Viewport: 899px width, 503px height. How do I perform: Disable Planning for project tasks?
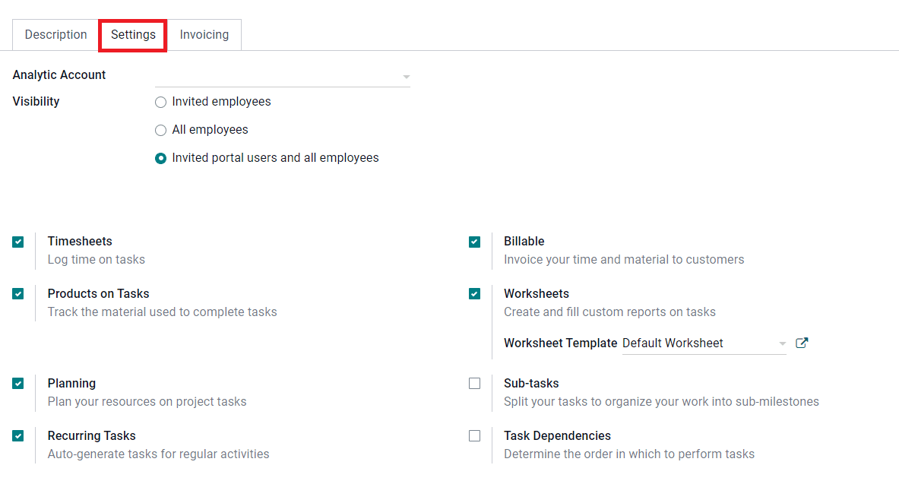click(17, 383)
